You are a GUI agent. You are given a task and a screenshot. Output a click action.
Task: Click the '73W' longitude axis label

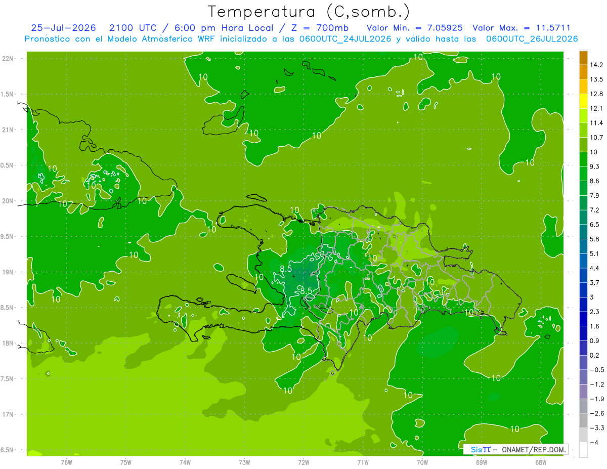click(244, 462)
